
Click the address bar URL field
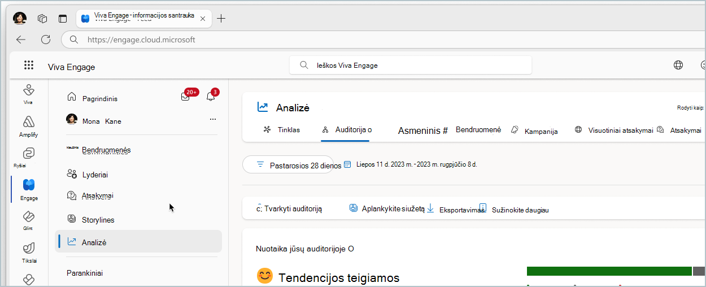click(x=384, y=40)
